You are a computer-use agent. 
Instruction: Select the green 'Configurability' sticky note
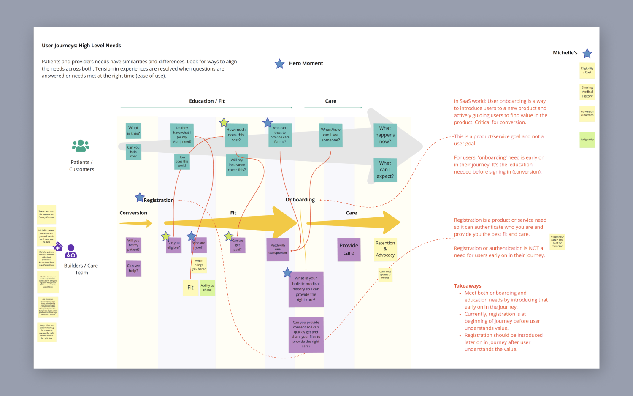tap(587, 139)
